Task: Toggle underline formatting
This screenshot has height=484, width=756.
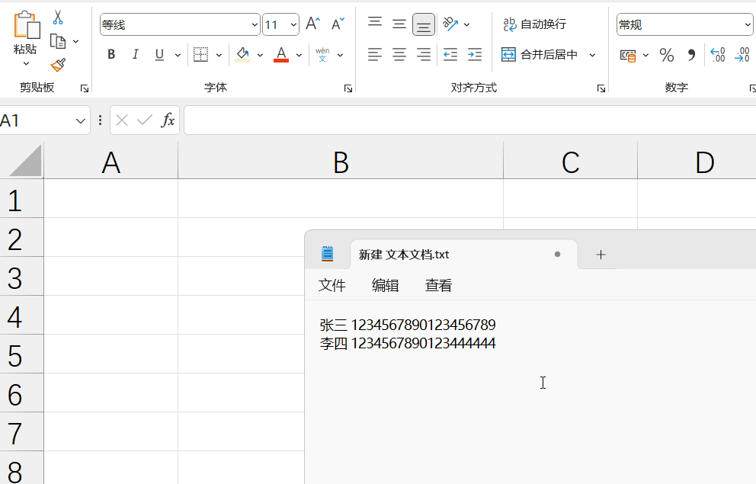Action: coord(159,54)
